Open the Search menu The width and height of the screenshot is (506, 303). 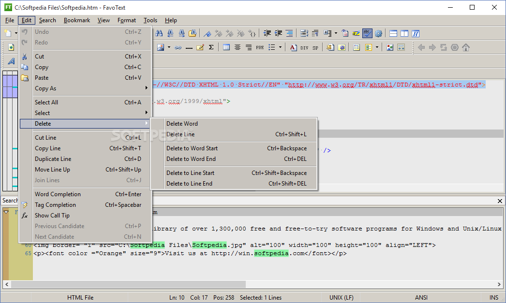47,20
